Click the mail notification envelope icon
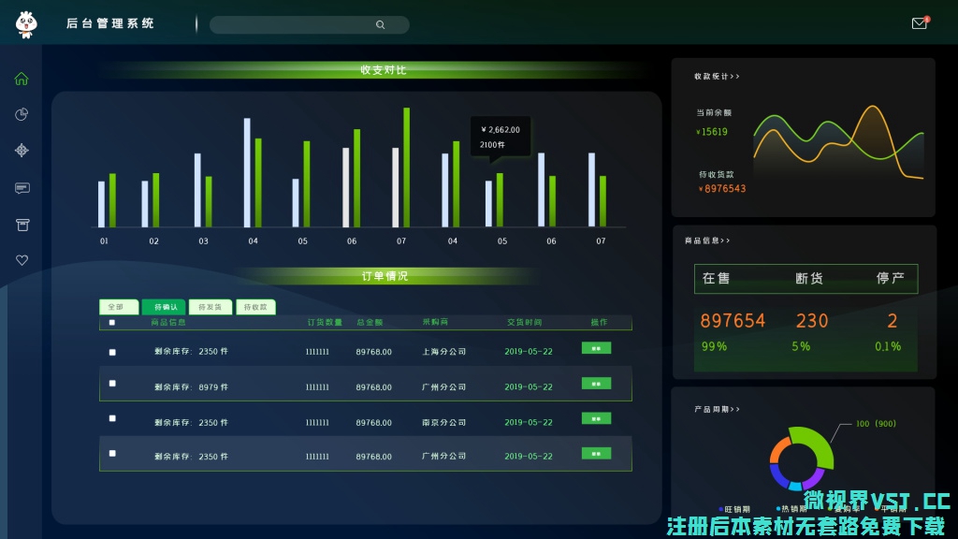This screenshot has height=539, width=958. (919, 23)
